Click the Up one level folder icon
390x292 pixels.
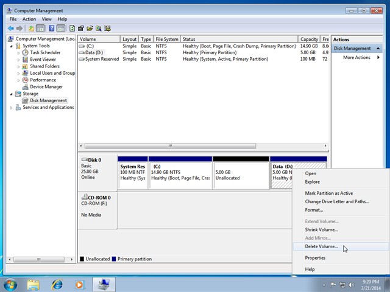pos(31,29)
